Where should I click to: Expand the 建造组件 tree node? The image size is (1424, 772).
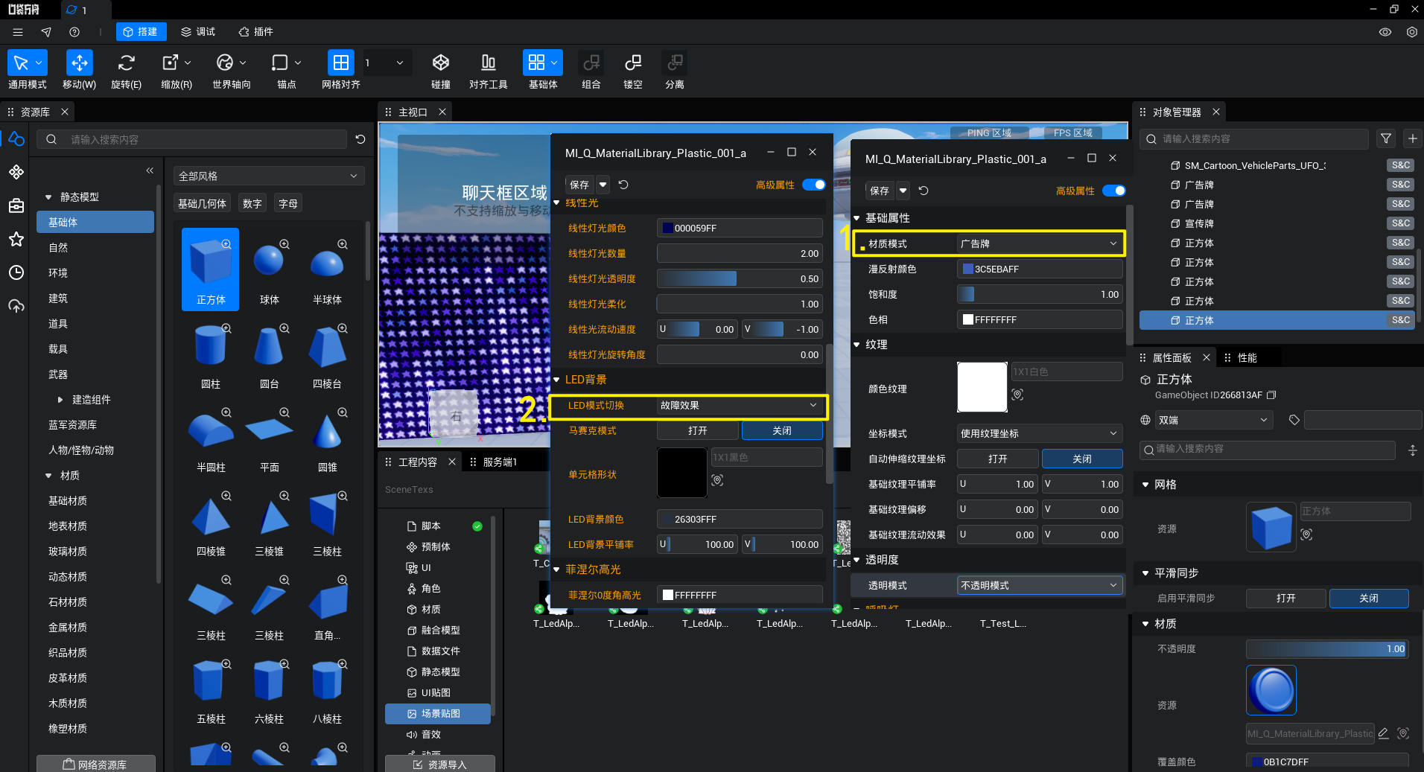tap(60, 400)
